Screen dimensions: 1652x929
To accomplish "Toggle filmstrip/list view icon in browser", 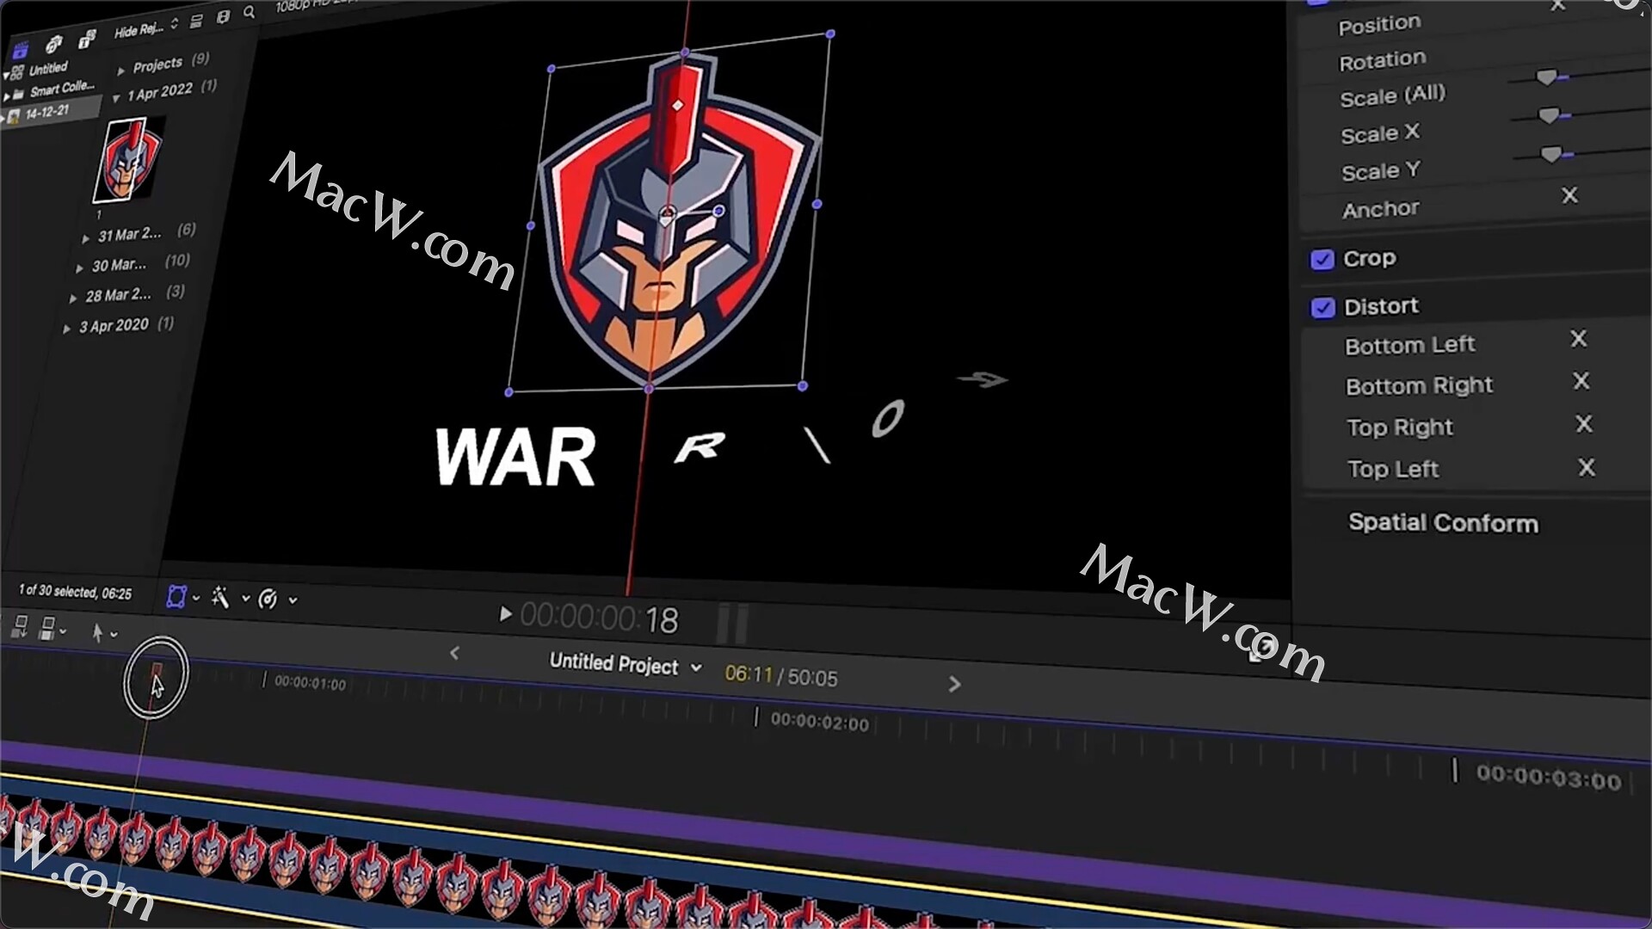I will [x=223, y=16].
